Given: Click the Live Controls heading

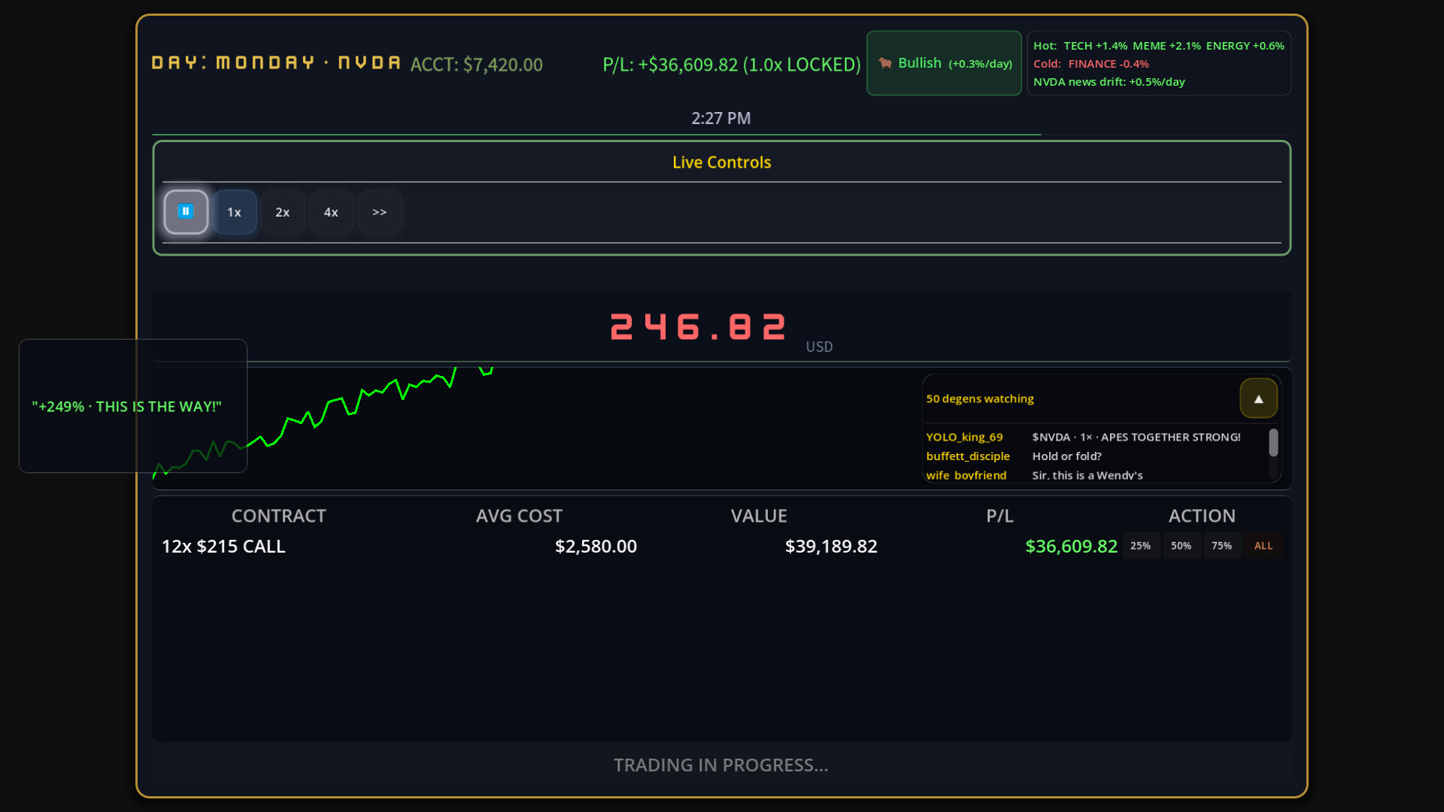Looking at the screenshot, I should point(721,162).
